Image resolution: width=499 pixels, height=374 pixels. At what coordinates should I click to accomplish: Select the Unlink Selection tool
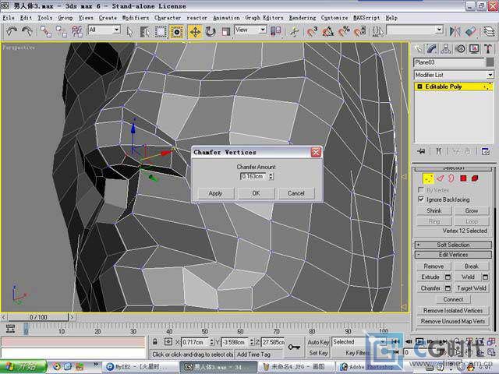click(x=61, y=31)
